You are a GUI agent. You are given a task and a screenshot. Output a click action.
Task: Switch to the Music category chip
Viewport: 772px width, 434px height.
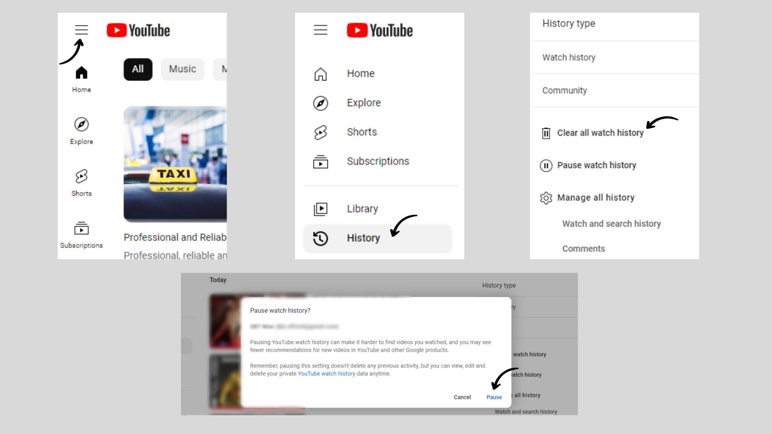point(182,69)
